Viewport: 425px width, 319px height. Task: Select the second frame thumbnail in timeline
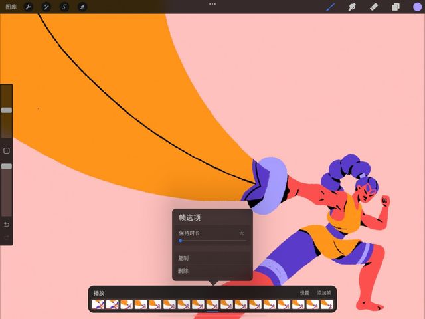112,304
